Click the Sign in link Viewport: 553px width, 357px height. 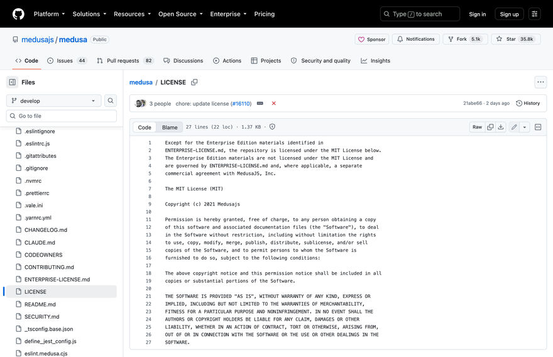(x=477, y=14)
